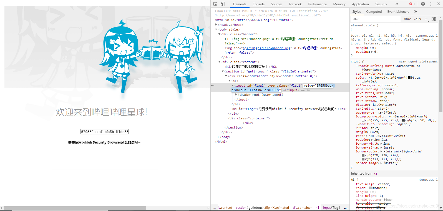Screen dimensions: 443x211
Task: Collapse the div class banner node
Action: pos(220,34)
